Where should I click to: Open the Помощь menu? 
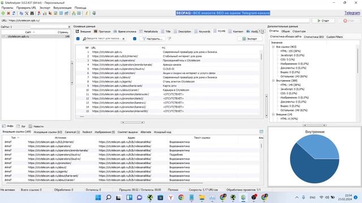tap(80, 8)
